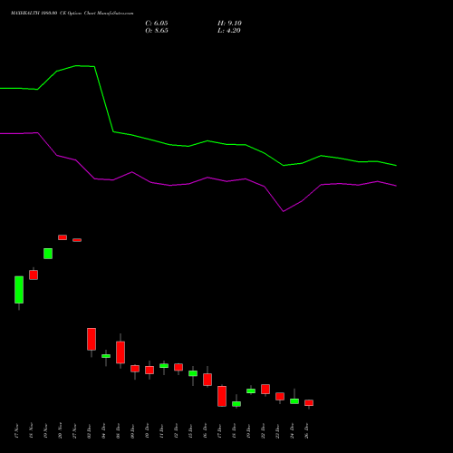Select the tall red 17 Dec candle

coord(222,396)
